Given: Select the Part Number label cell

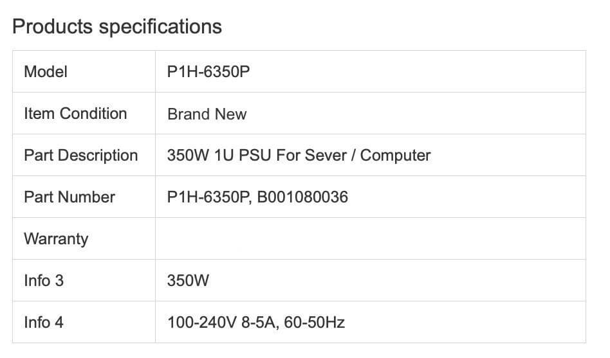Looking at the screenshot, I should click(69, 197).
